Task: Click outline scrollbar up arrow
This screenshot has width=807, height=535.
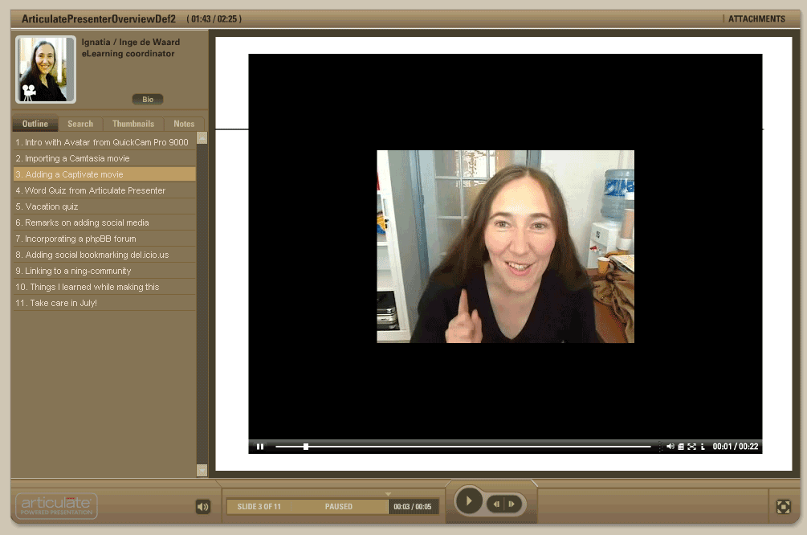Action: (x=202, y=138)
